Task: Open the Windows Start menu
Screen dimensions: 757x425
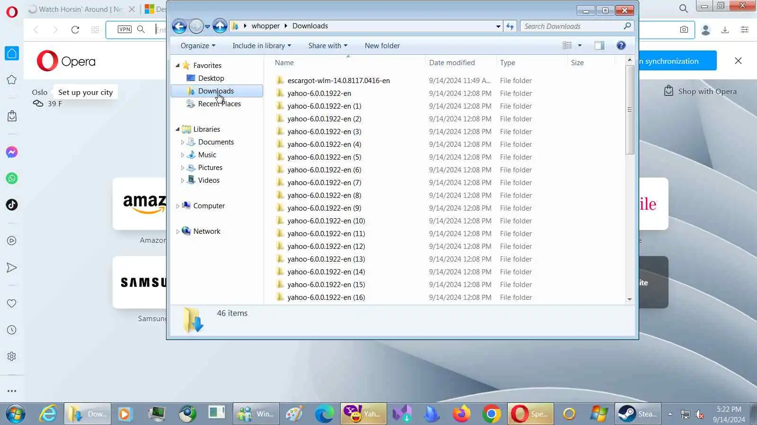Action: [16, 414]
